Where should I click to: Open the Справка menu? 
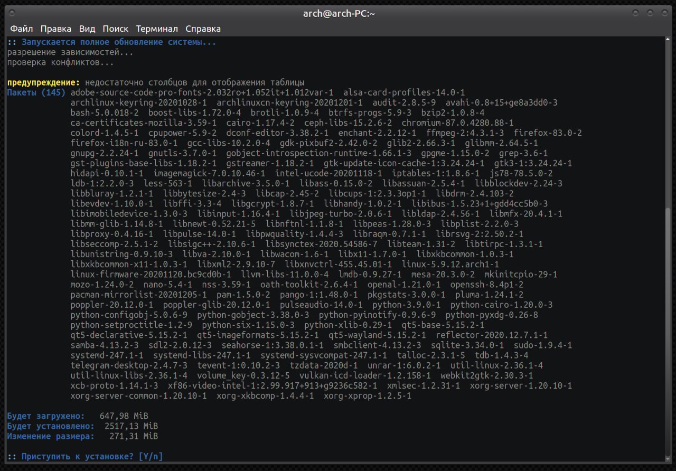(203, 29)
